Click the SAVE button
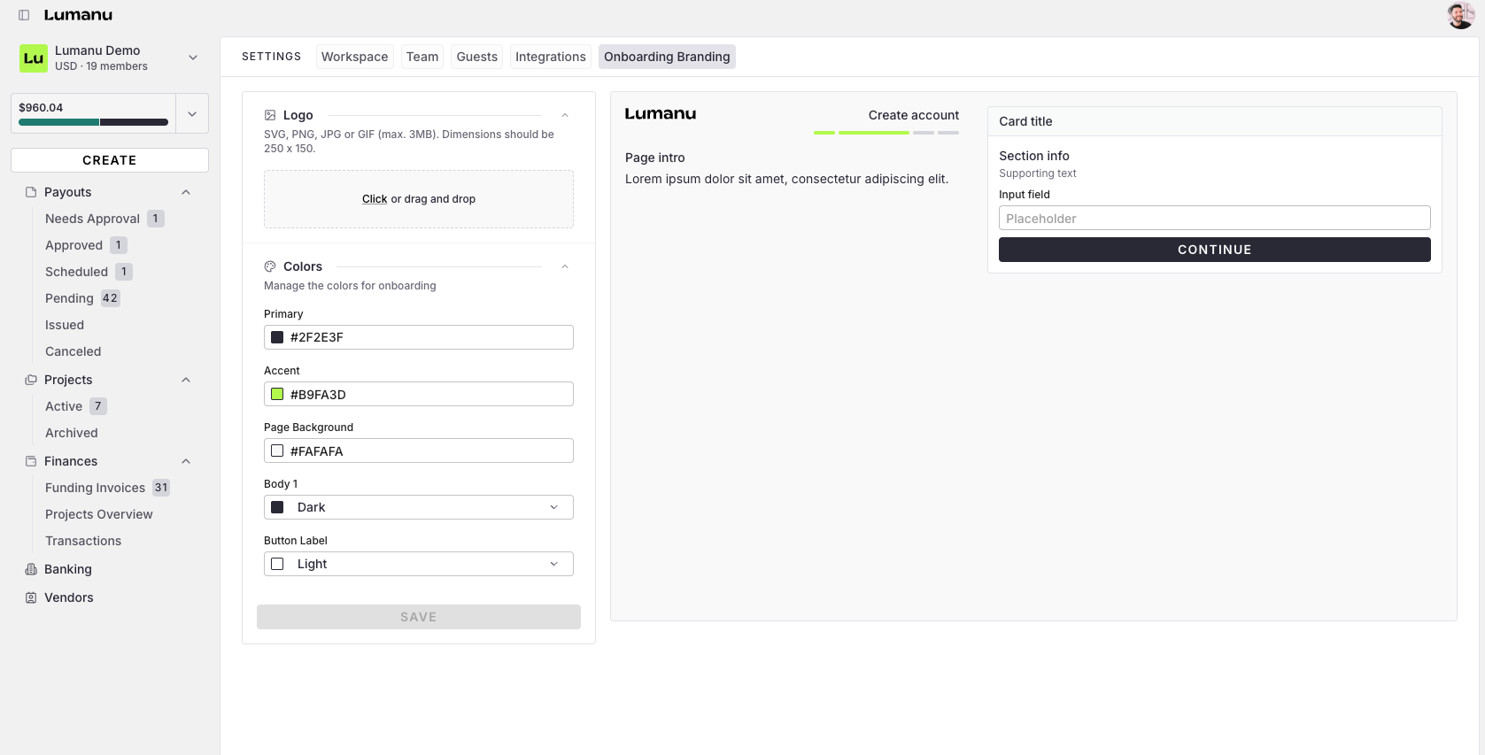This screenshot has width=1485, height=755. [x=419, y=617]
